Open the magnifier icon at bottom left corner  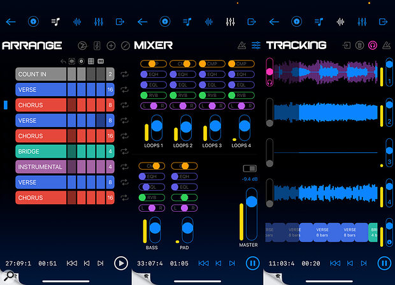9,276
